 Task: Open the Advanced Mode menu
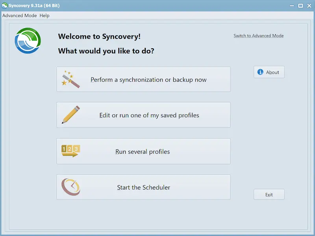coord(19,15)
